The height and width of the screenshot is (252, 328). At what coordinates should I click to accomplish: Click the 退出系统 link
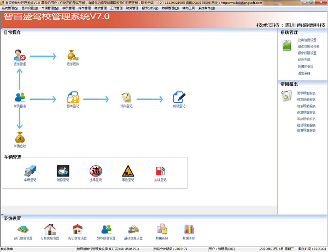(x=304, y=73)
